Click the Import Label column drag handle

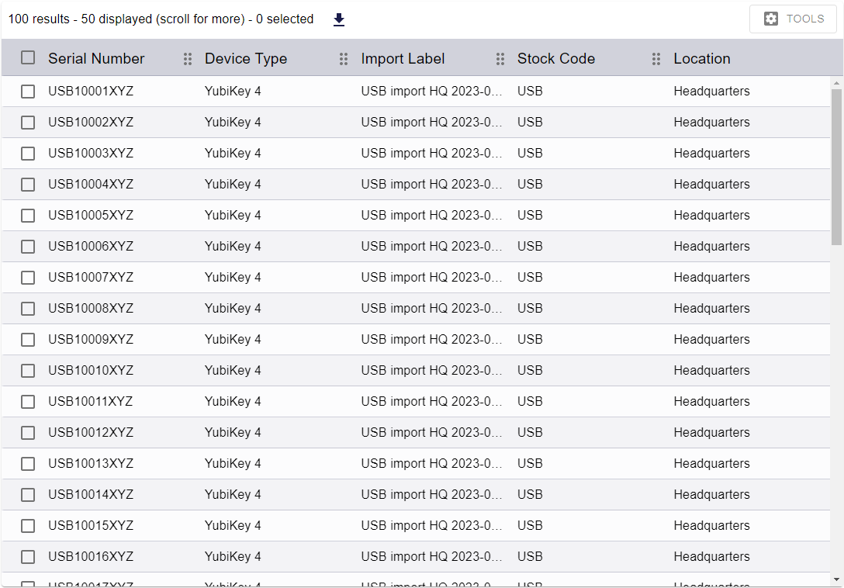pyautogui.click(x=500, y=58)
